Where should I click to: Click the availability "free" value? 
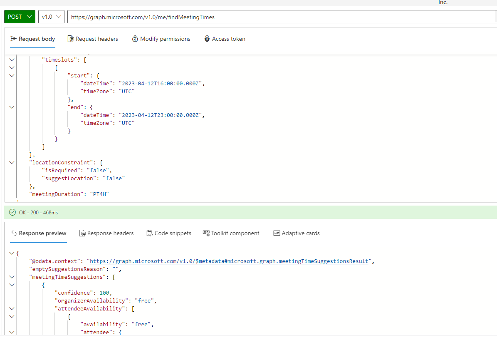pyautogui.click(x=141, y=325)
